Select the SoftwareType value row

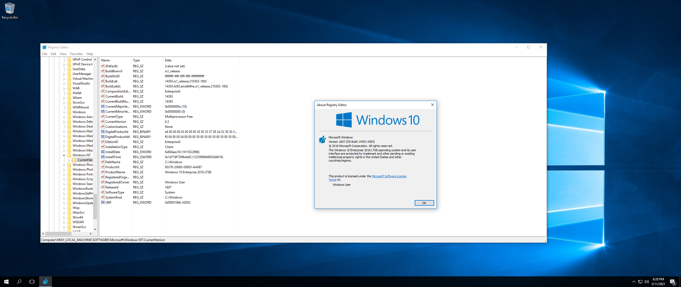[x=170, y=192]
